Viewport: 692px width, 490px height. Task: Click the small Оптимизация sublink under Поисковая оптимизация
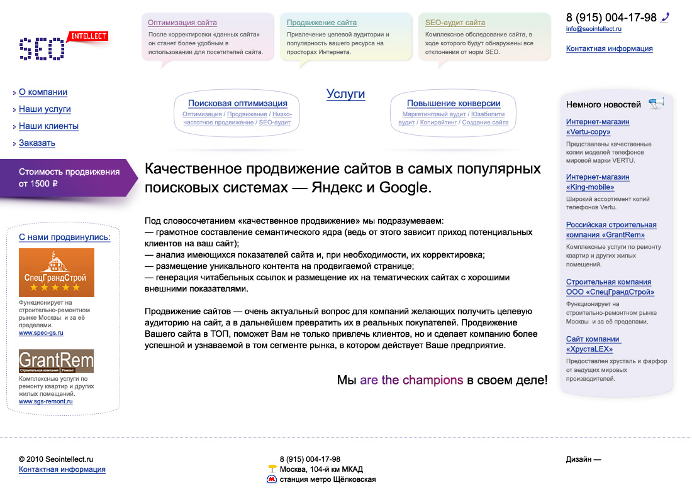(x=202, y=114)
